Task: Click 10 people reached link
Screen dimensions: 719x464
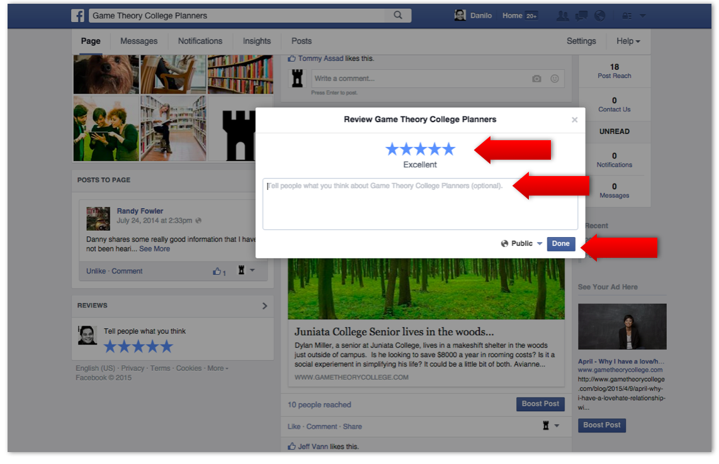Action: click(x=319, y=405)
